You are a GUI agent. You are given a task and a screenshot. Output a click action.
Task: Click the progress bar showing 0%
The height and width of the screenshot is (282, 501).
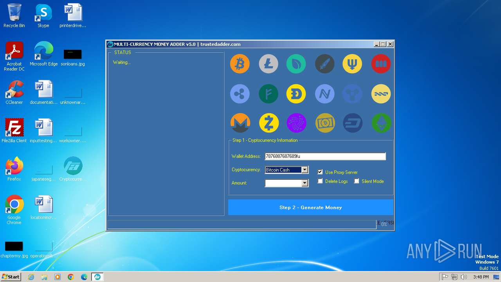(242, 224)
